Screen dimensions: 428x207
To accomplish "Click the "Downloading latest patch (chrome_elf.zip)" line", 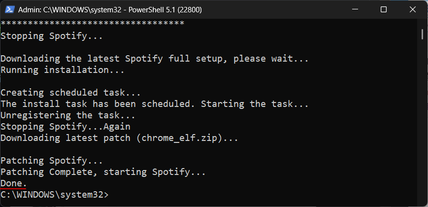I will tap(119, 138).
